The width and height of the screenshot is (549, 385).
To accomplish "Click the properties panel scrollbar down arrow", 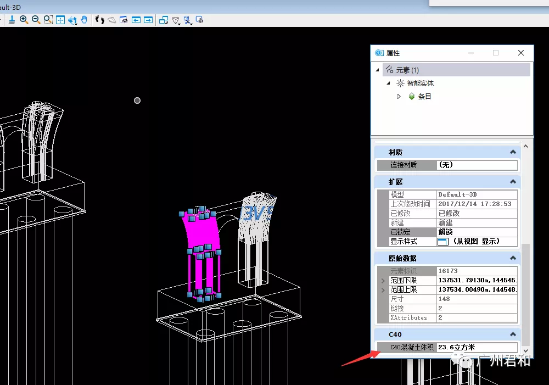I will point(525,350).
